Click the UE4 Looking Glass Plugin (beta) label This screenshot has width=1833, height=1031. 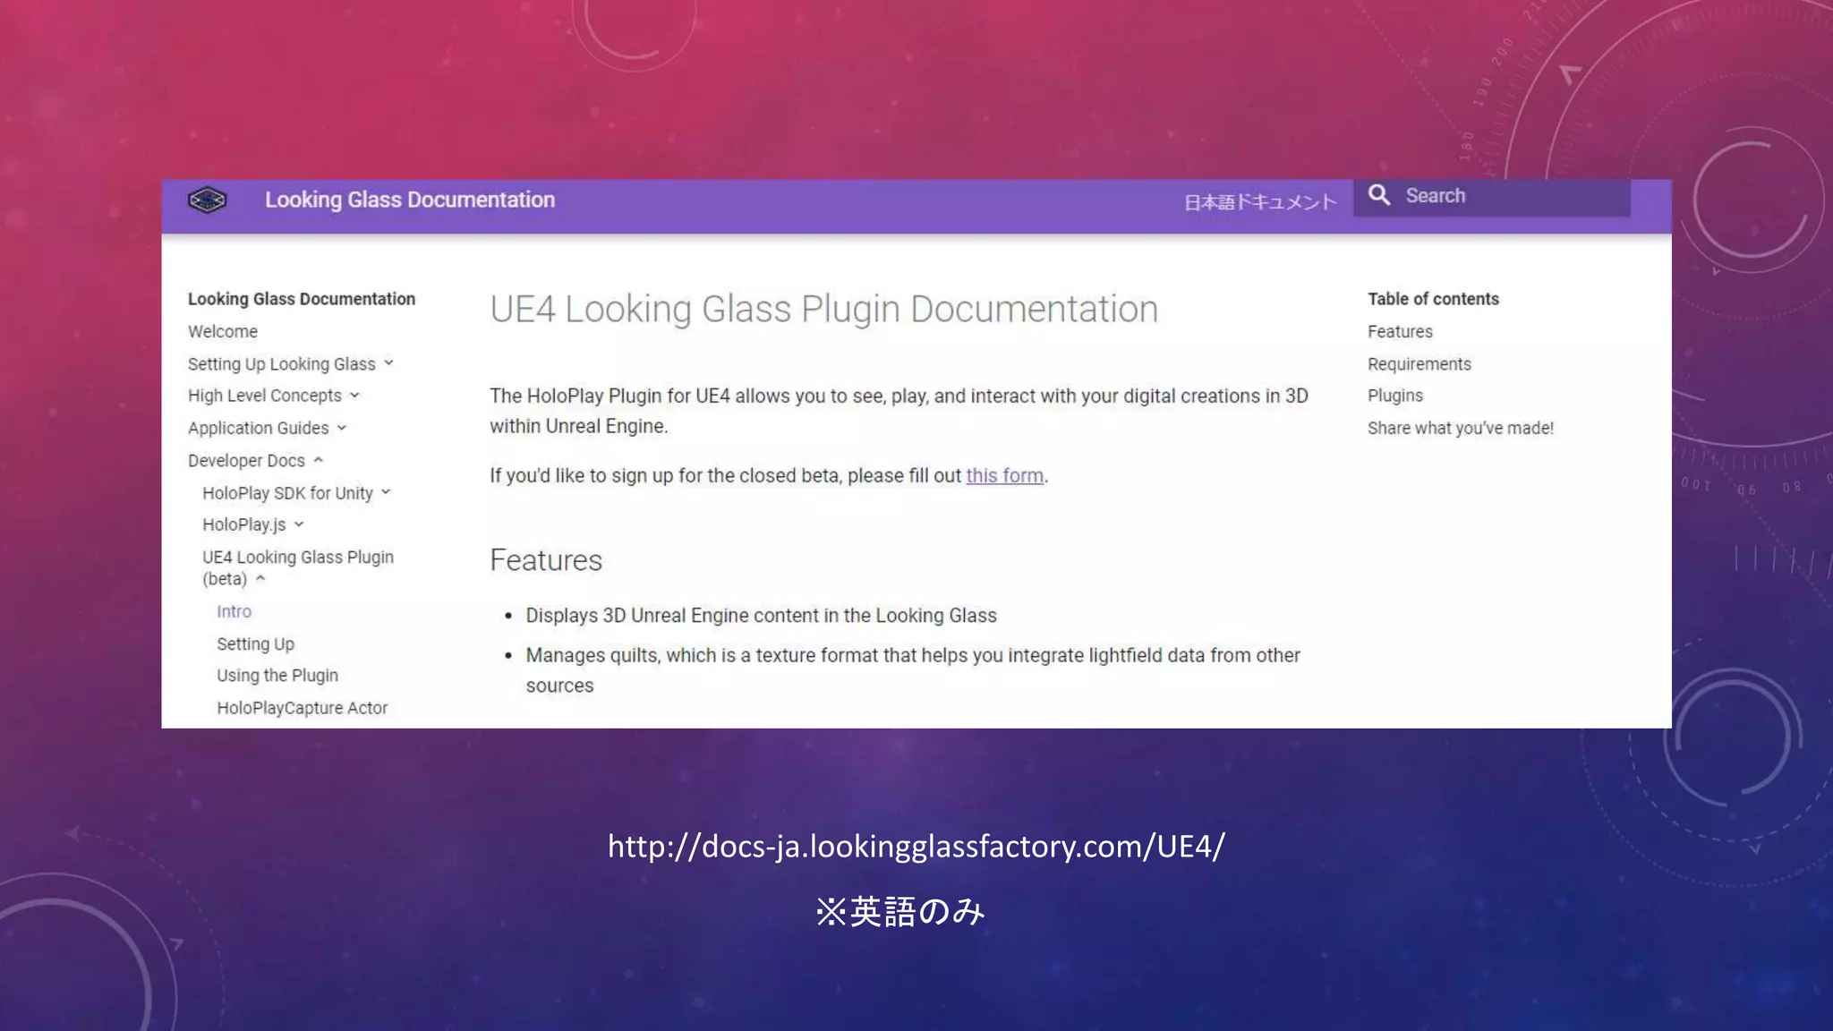(298, 567)
